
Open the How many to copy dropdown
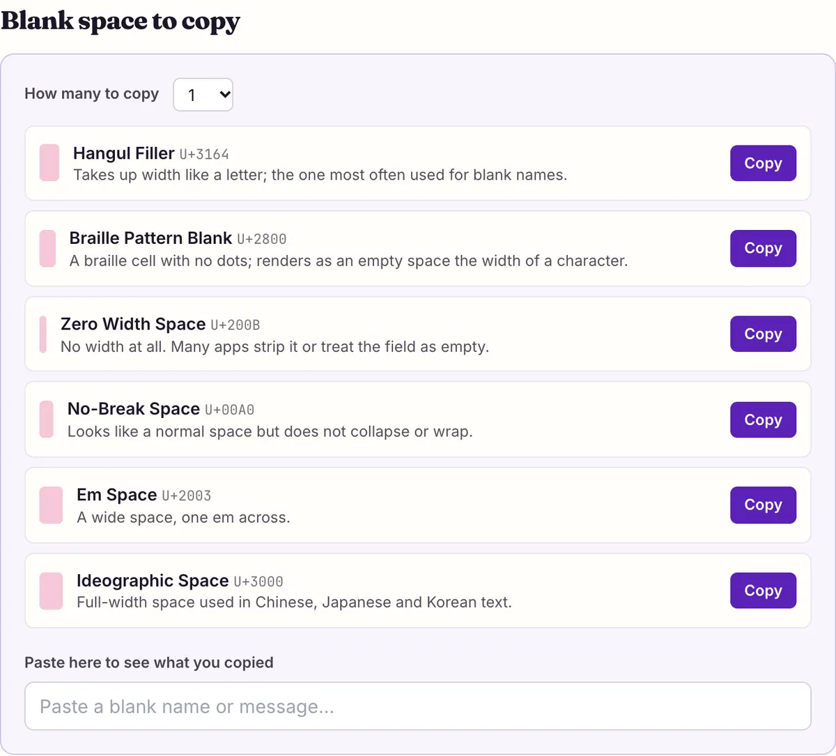coord(203,95)
